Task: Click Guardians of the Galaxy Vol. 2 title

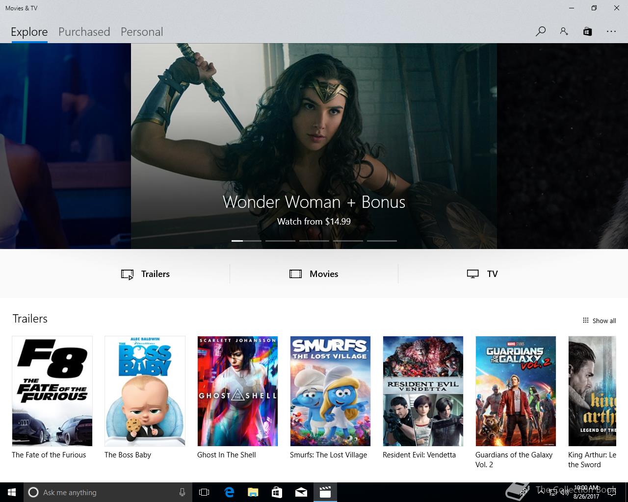Action: click(x=514, y=460)
